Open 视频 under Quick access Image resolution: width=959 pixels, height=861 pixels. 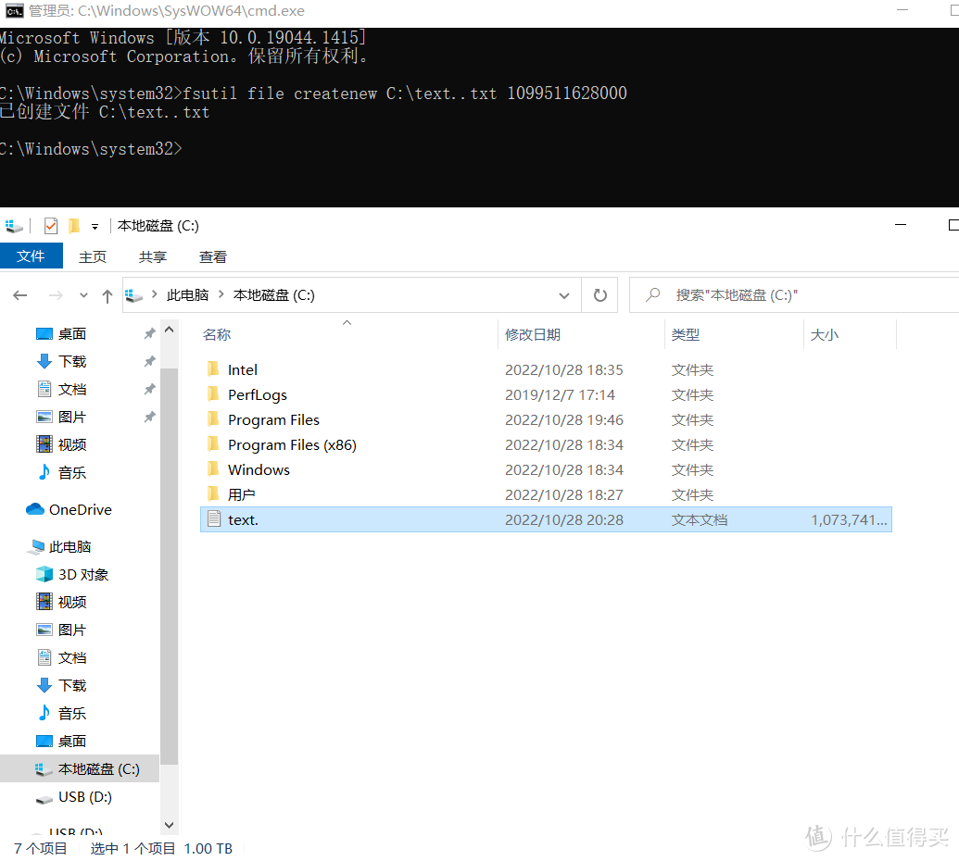(72, 444)
